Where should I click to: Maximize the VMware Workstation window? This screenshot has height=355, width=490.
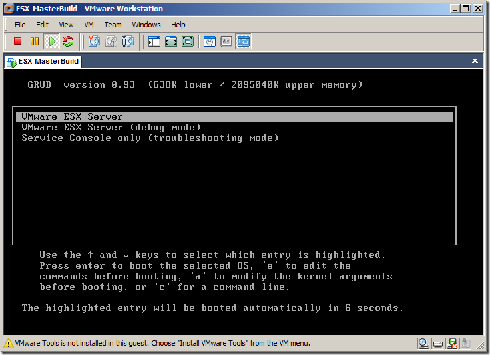pyautogui.click(x=466, y=9)
